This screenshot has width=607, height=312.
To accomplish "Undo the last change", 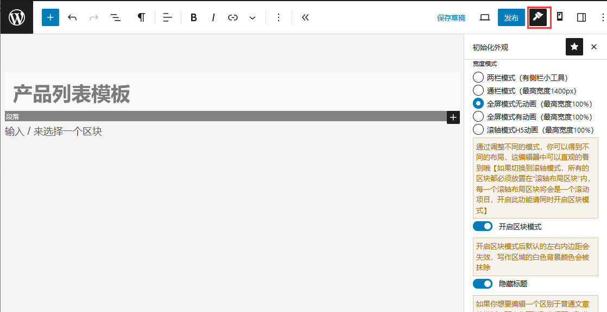I will pos(72,17).
